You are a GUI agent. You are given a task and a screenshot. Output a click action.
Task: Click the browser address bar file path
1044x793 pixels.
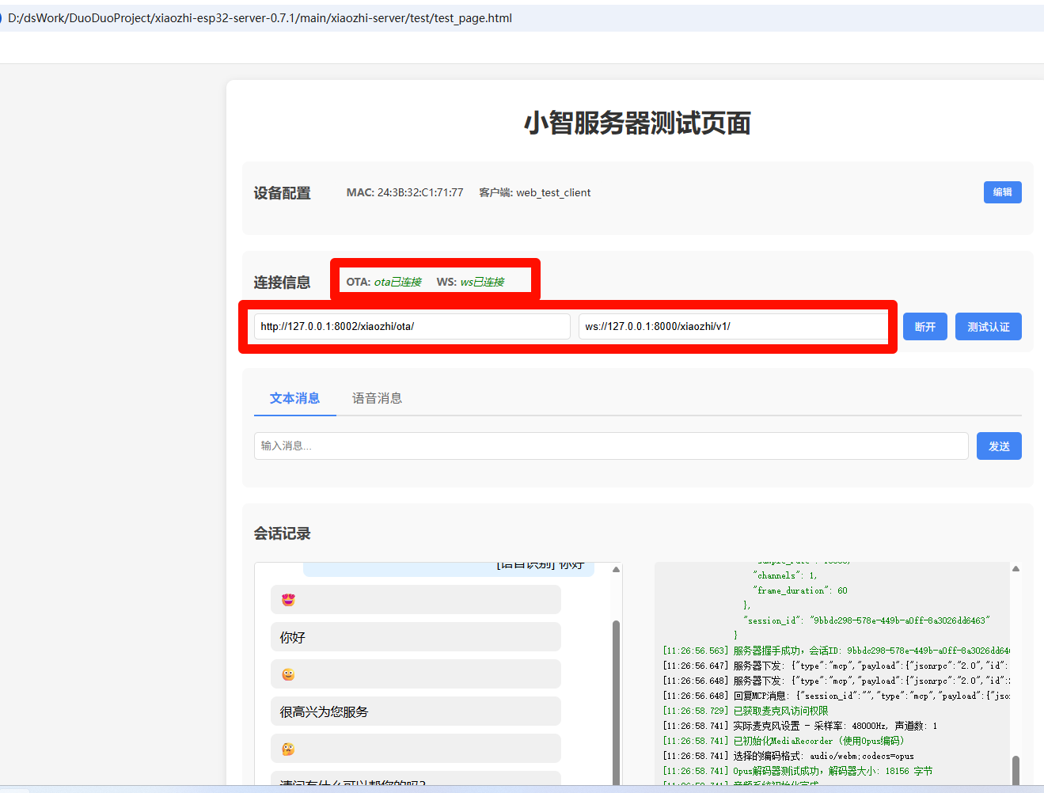point(260,18)
